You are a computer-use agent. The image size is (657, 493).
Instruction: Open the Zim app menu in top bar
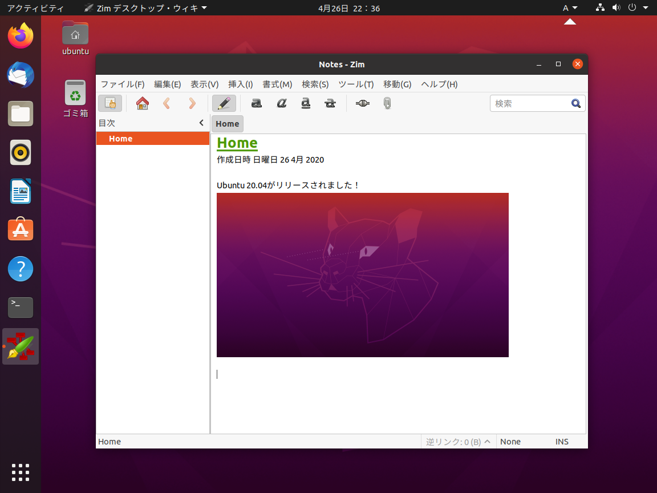tap(146, 8)
